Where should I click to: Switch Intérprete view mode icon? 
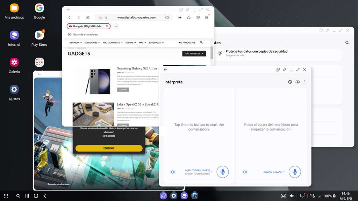tap(298, 82)
